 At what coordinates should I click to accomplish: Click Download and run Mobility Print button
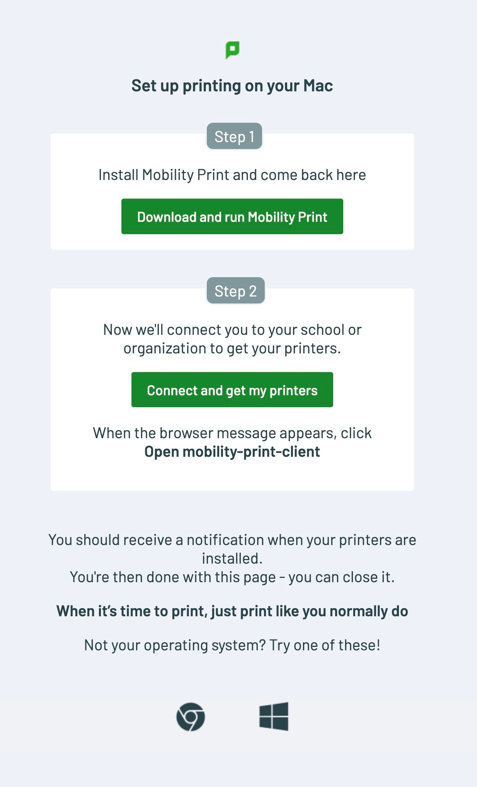click(x=232, y=216)
